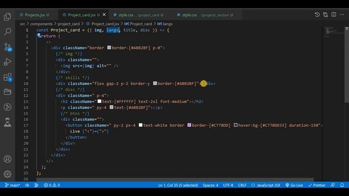349x196 pixels.
Task: Click components in the breadcrumb
Action: click(x=41, y=24)
